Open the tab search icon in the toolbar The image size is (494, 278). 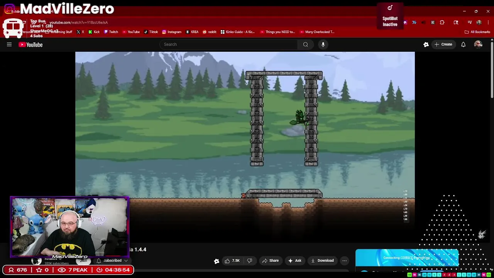456,22
